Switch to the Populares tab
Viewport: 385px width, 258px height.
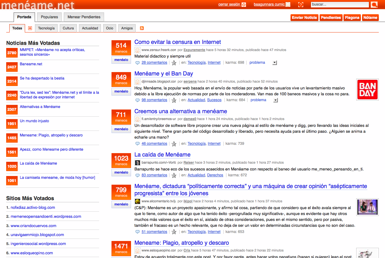pos(50,17)
